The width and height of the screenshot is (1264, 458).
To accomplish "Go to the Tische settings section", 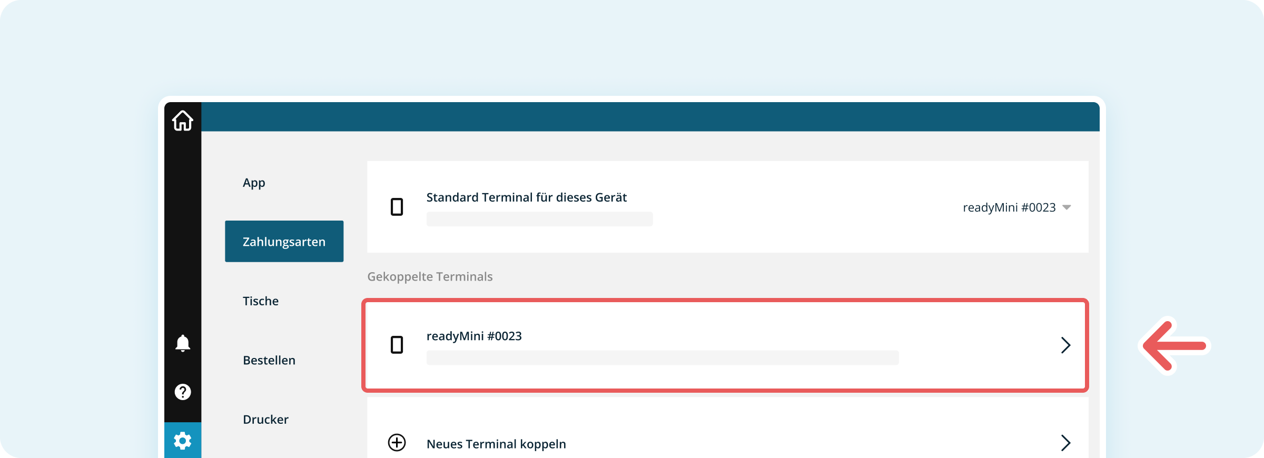I will click(x=261, y=301).
